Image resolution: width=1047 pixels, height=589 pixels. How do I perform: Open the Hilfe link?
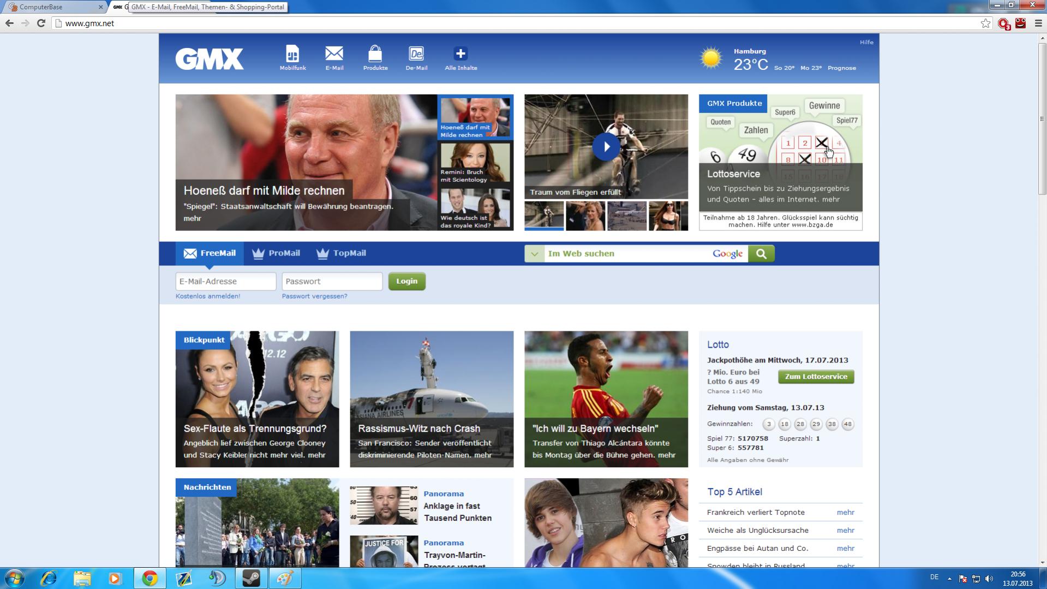(x=866, y=42)
